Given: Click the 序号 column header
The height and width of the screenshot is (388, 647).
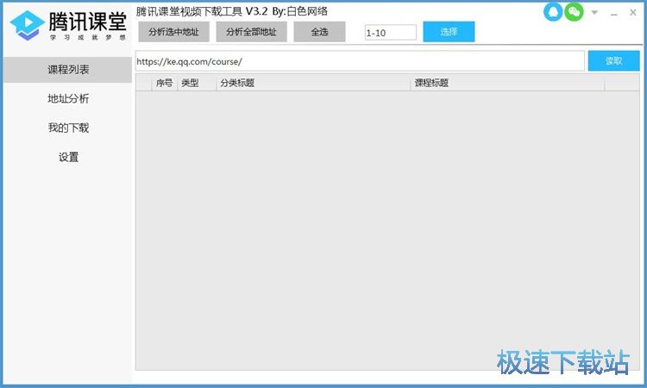Looking at the screenshot, I should pos(164,83).
